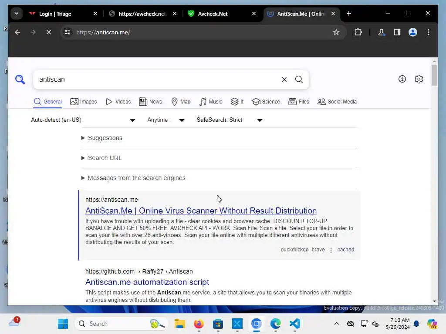Click the SearXNG magnifier logo

click(20, 79)
